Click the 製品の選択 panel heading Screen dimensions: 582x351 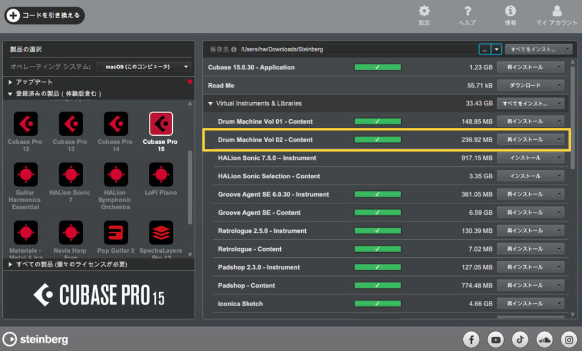[26, 49]
